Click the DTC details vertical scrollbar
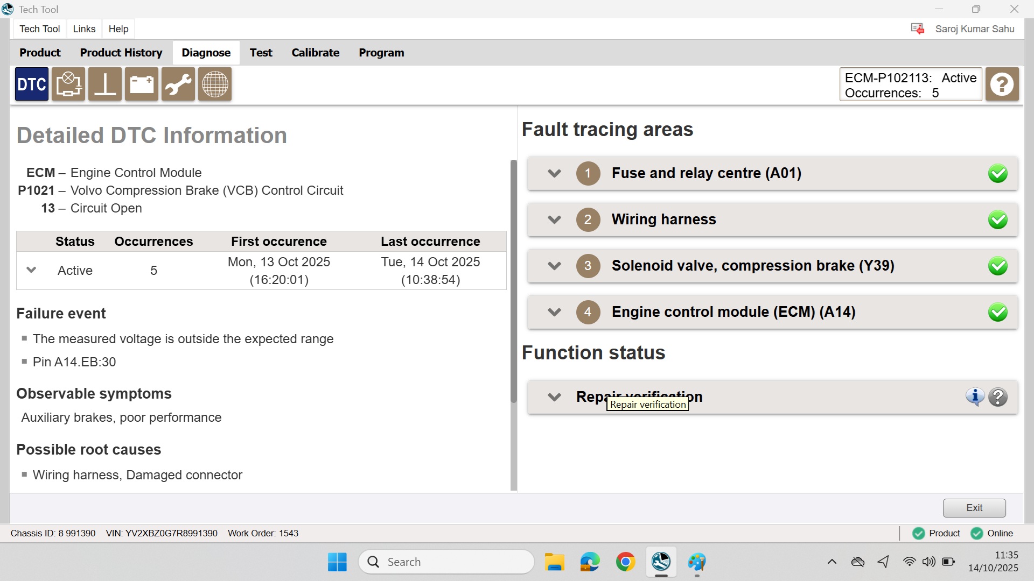This screenshot has height=581, width=1034. 513,280
